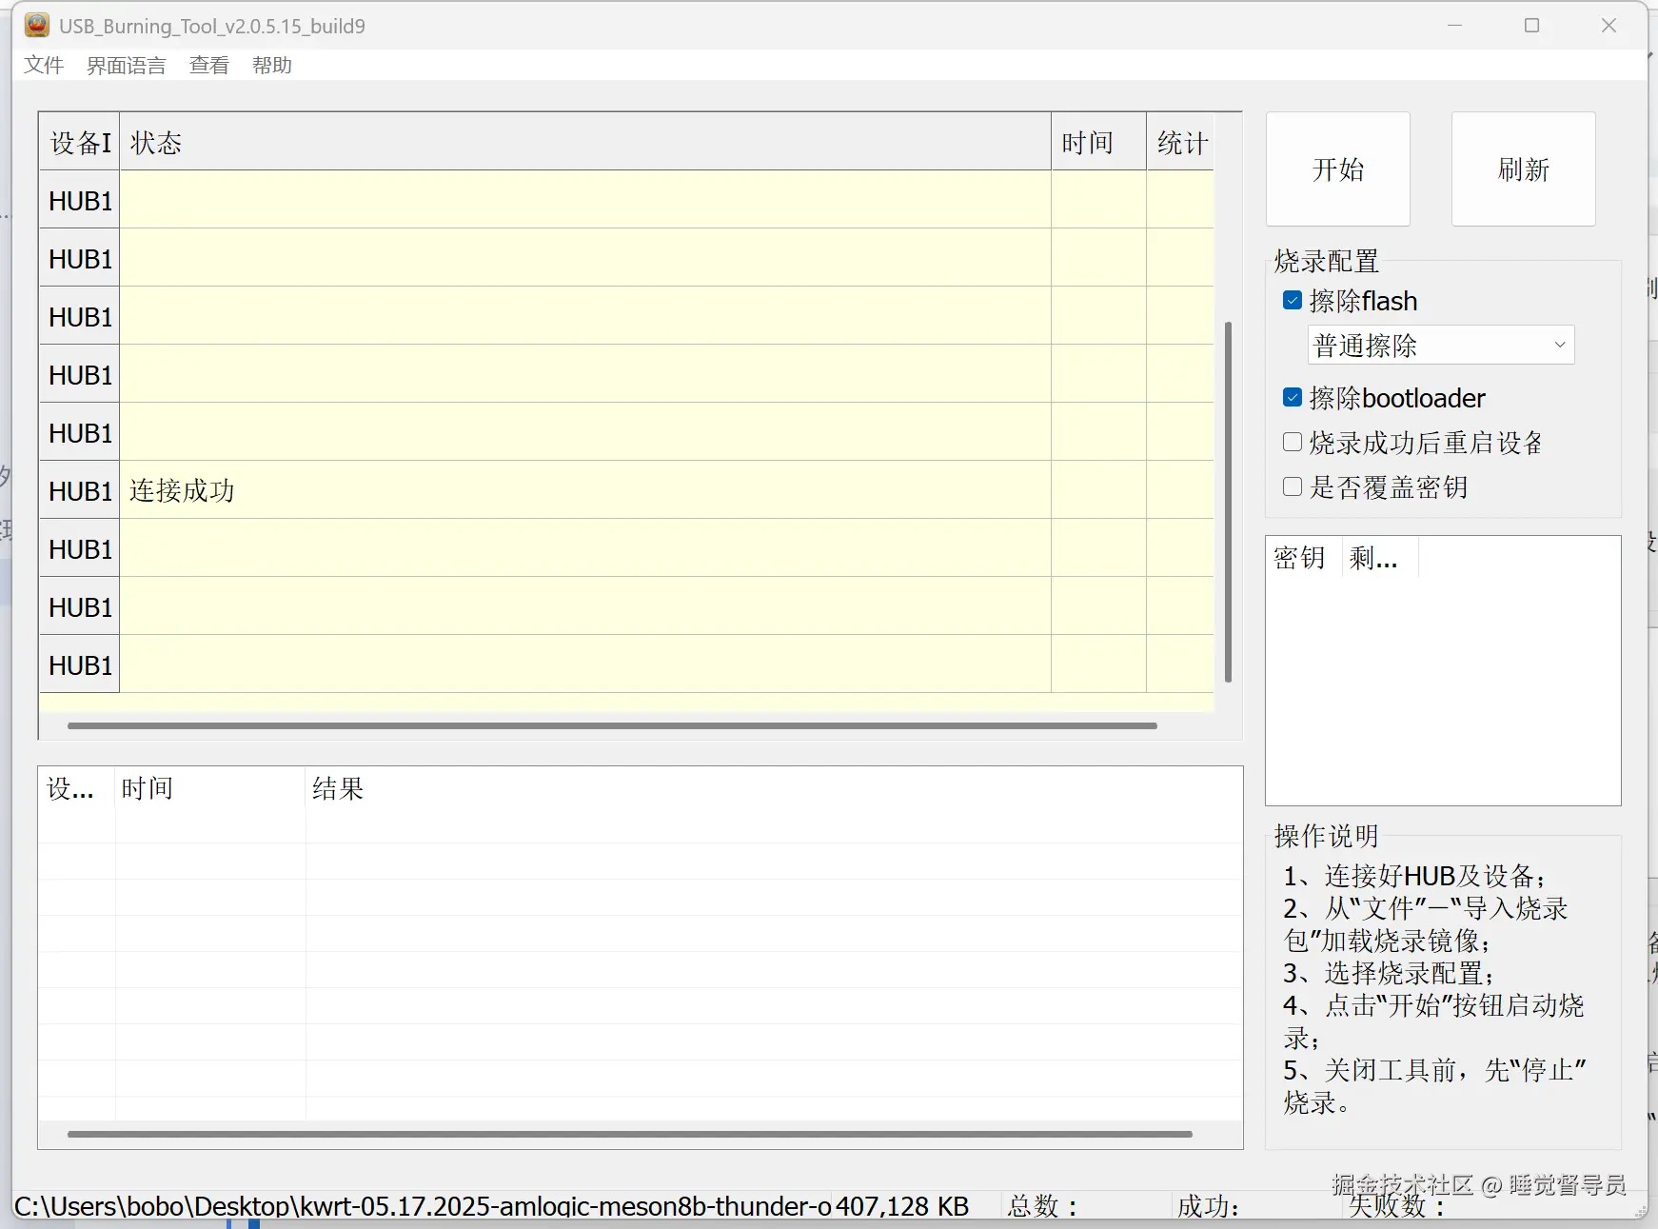1658x1229 pixels.
Task: Click the 统计 column header
Action: pyautogui.click(x=1180, y=143)
